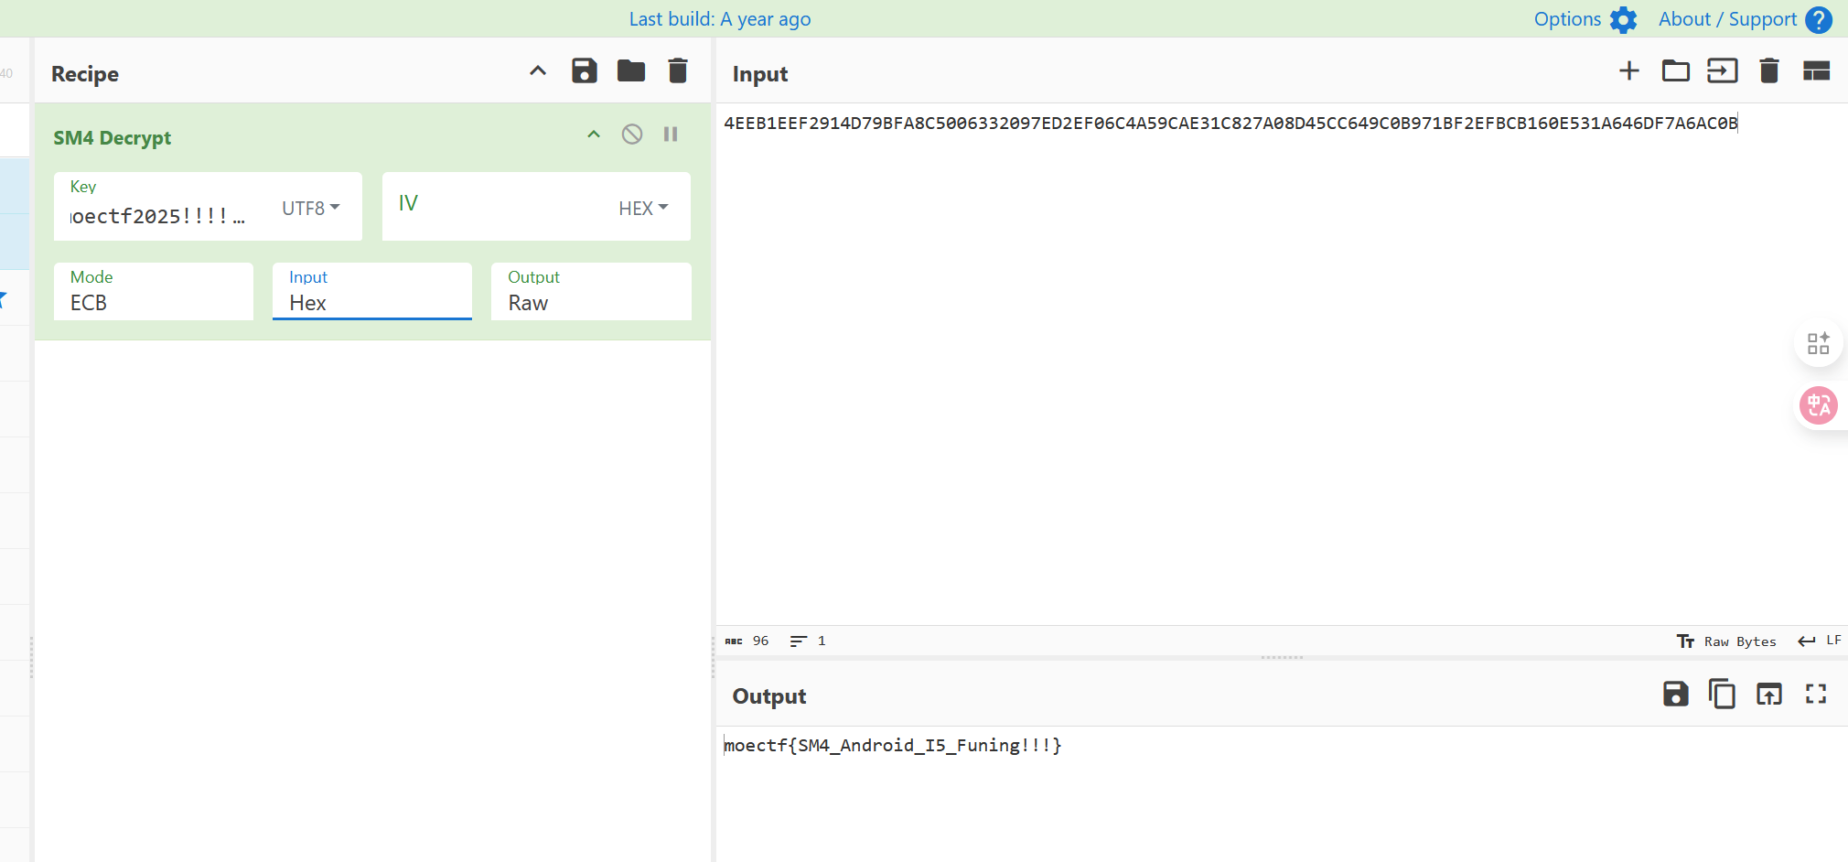Maximise the output pane
Viewport: 1848px width, 862px height.
click(1816, 695)
